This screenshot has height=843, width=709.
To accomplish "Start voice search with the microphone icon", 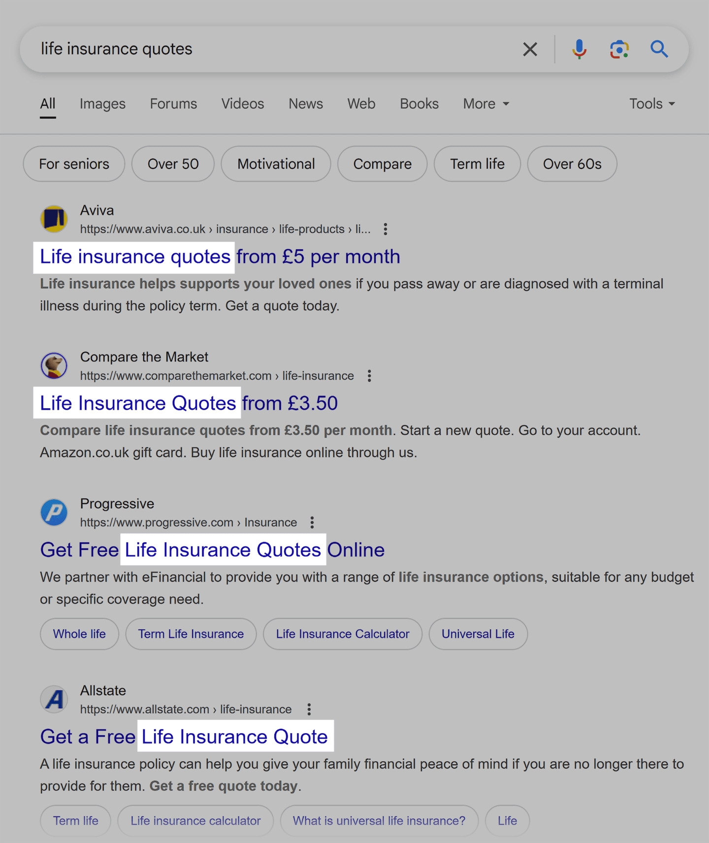I will [579, 49].
